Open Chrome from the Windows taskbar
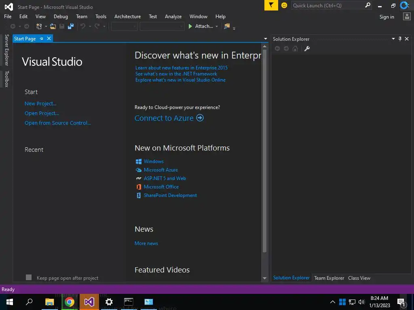This screenshot has width=414, height=310. tap(69, 302)
